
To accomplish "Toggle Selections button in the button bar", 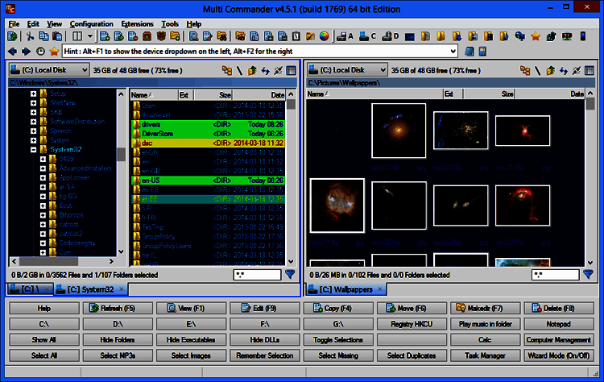I will 339,339.
